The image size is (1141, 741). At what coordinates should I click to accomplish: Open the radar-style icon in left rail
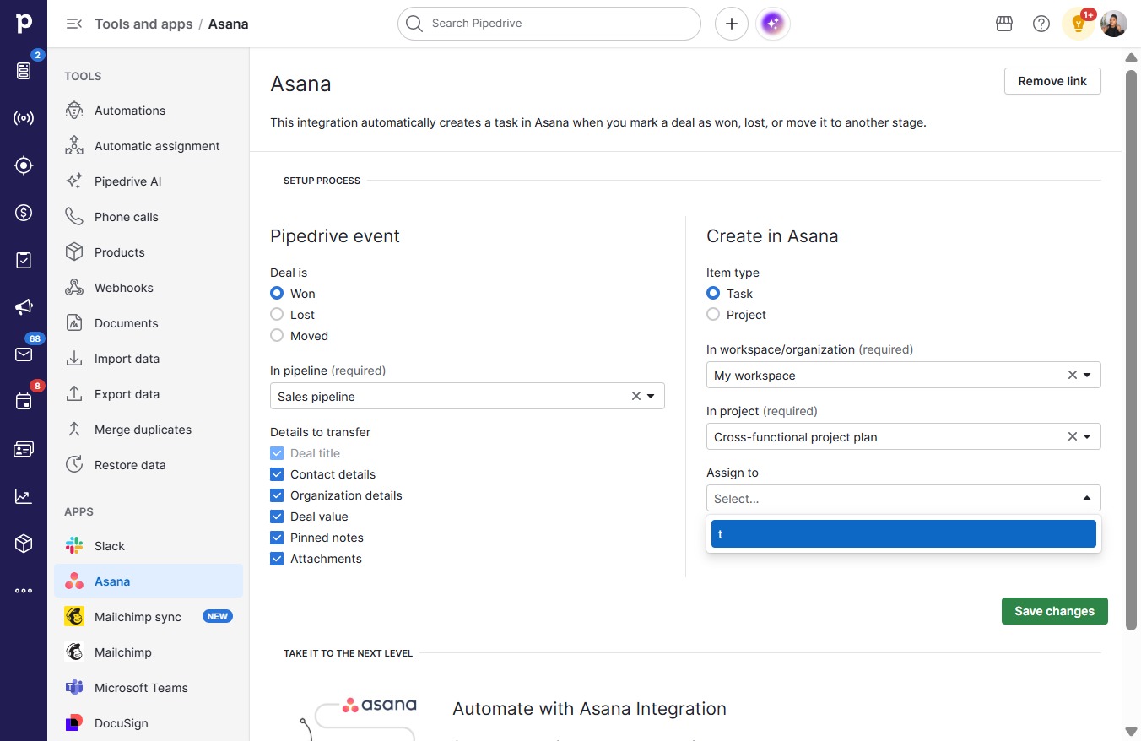[x=24, y=118]
